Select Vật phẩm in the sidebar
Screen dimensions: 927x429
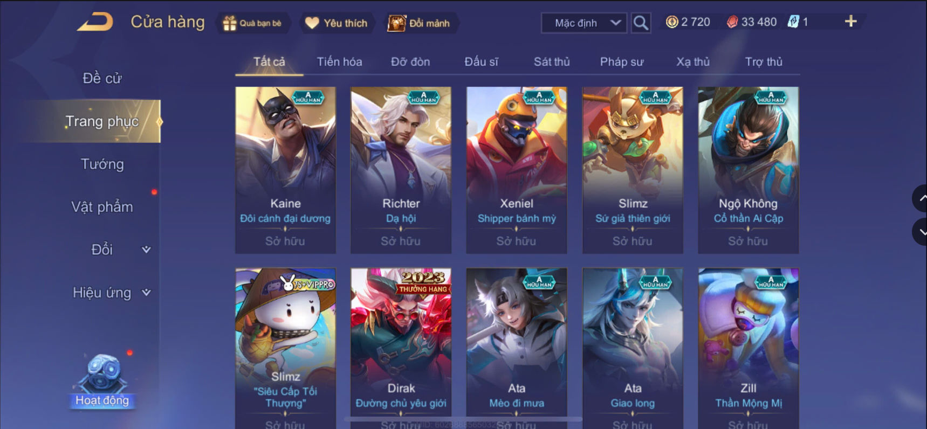[x=102, y=207]
